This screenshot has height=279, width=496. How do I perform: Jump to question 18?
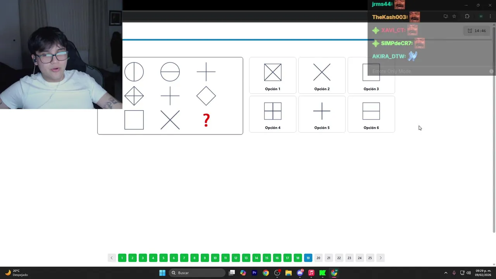point(298,258)
